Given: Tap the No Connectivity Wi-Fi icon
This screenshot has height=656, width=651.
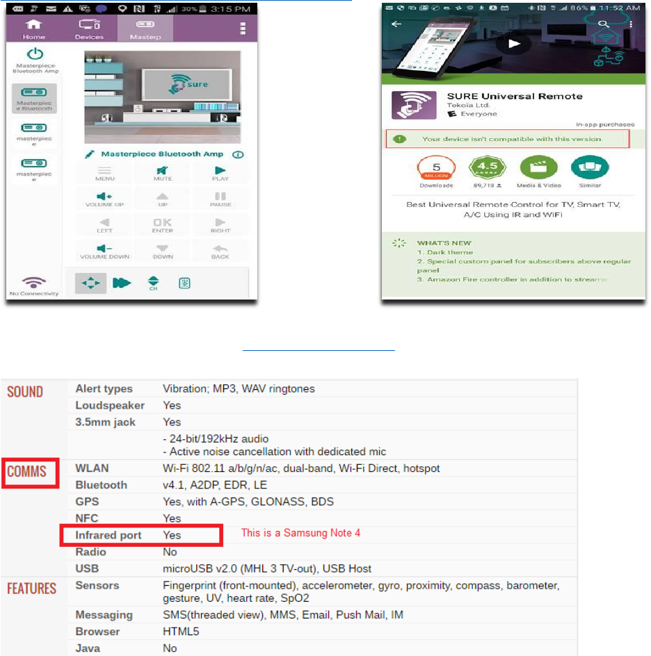Looking at the screenshot, I should (x=34, y=283).
